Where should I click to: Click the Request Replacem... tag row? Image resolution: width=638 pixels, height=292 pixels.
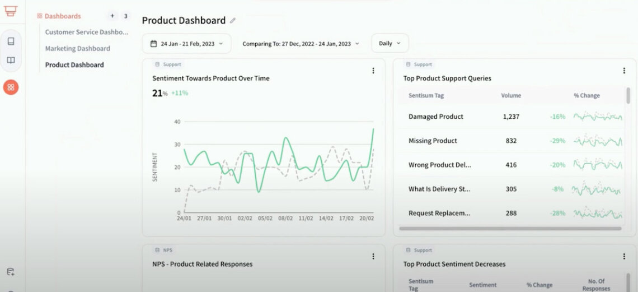pyautogui.click(x=511, y=213)
